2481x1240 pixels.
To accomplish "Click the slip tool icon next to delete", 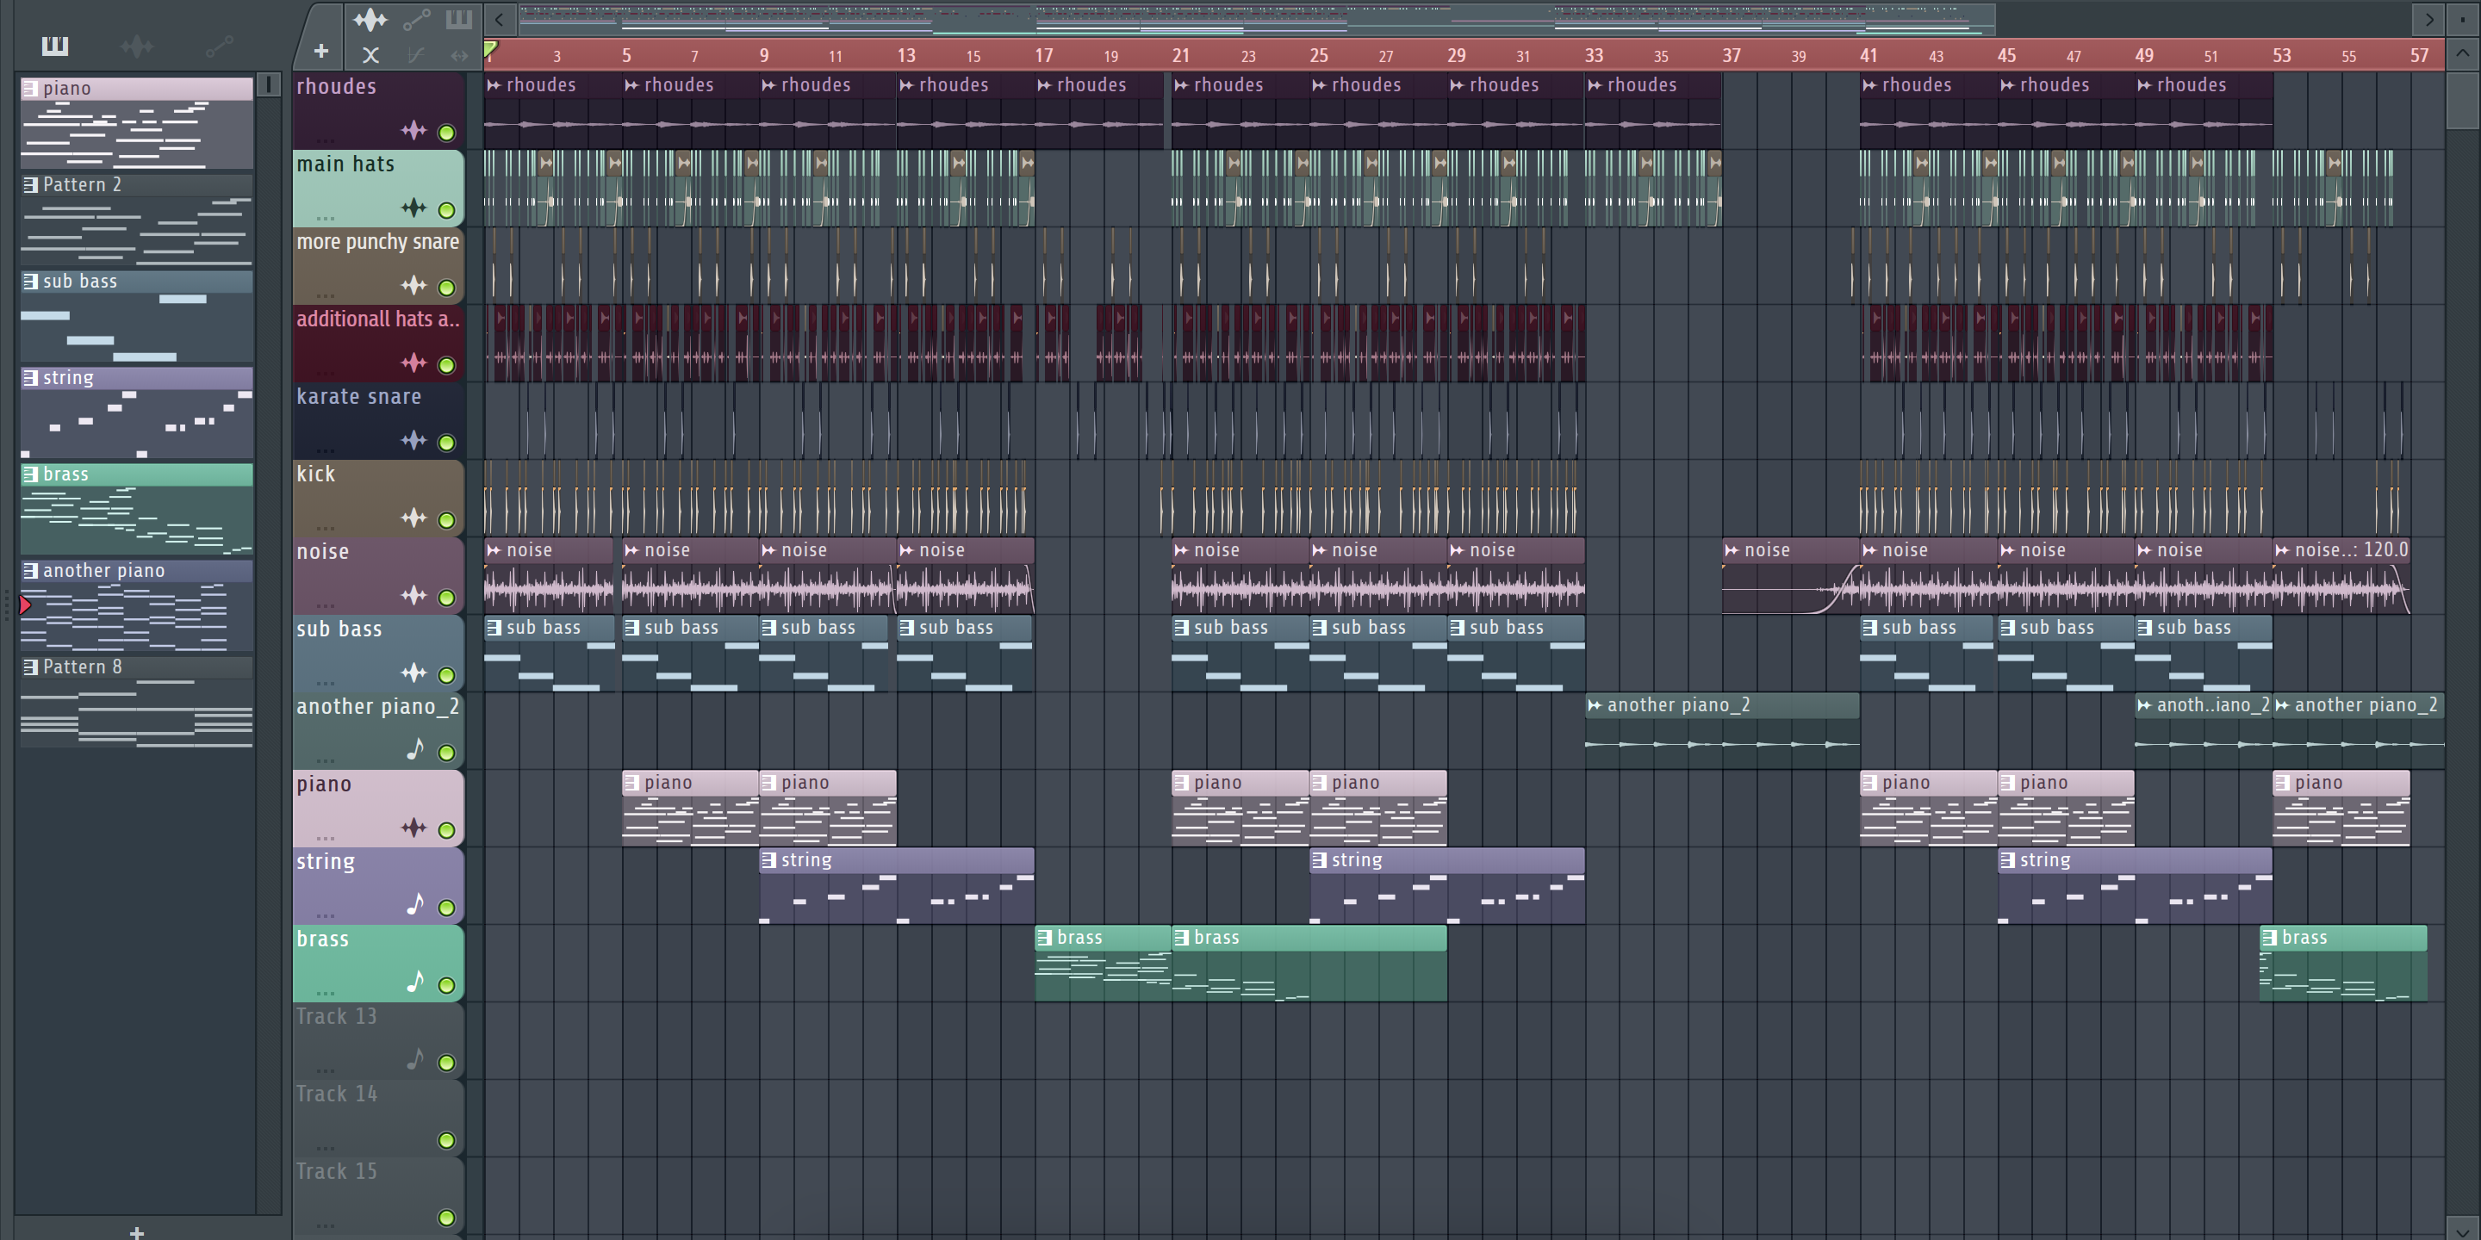I will (416, 56).
